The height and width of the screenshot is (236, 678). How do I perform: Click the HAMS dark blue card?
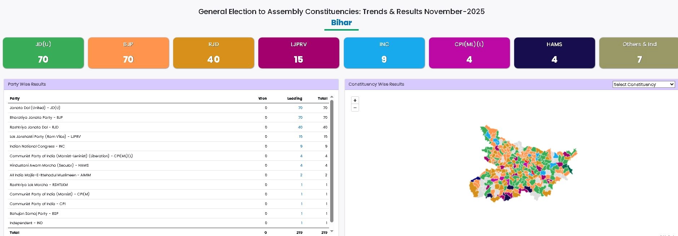554,53
